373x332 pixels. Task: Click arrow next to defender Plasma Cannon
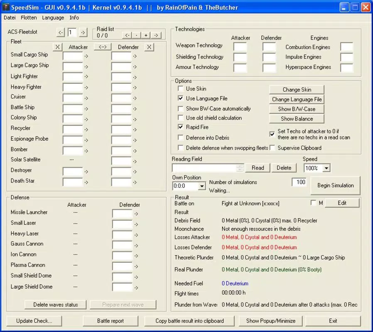pos(136,267)
